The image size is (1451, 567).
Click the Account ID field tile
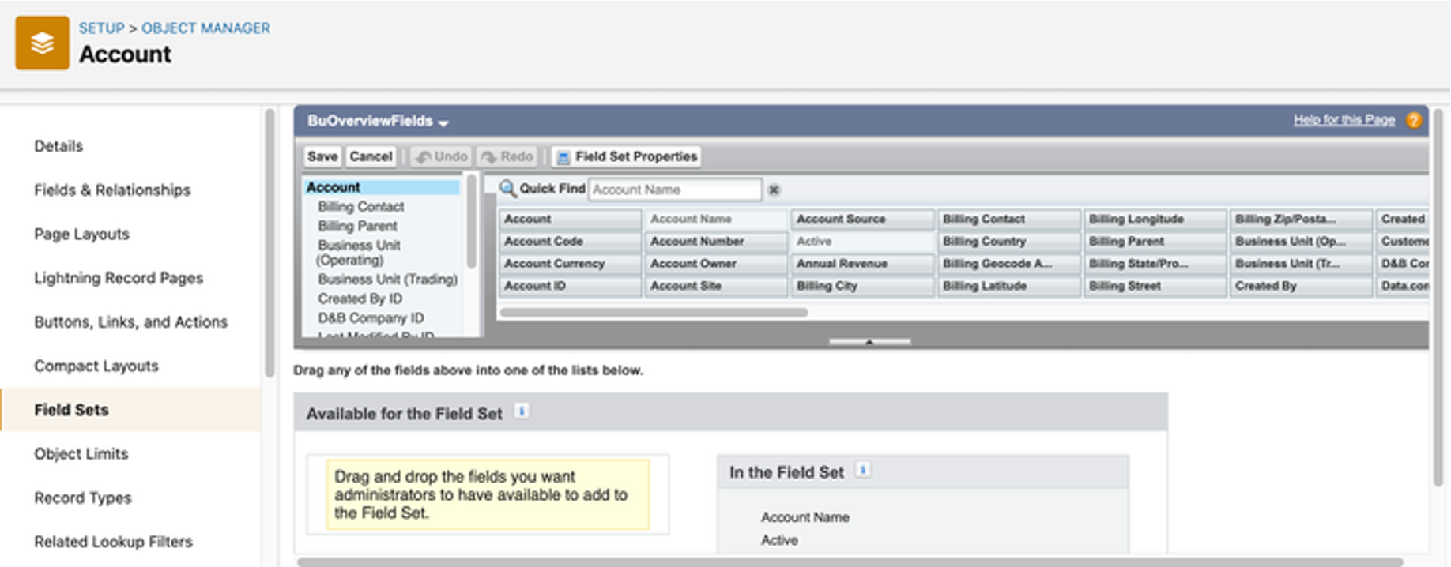coord(569,286)
